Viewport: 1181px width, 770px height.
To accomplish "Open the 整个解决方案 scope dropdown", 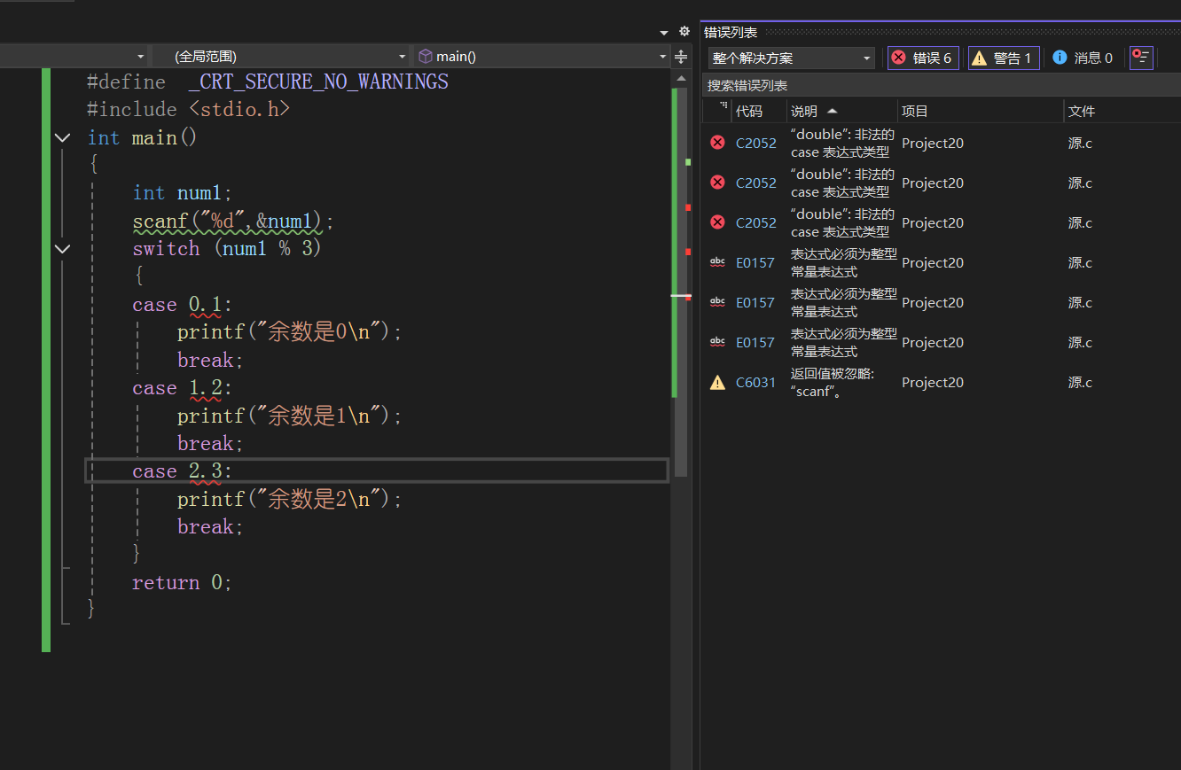I will click(x=792, y=58).
